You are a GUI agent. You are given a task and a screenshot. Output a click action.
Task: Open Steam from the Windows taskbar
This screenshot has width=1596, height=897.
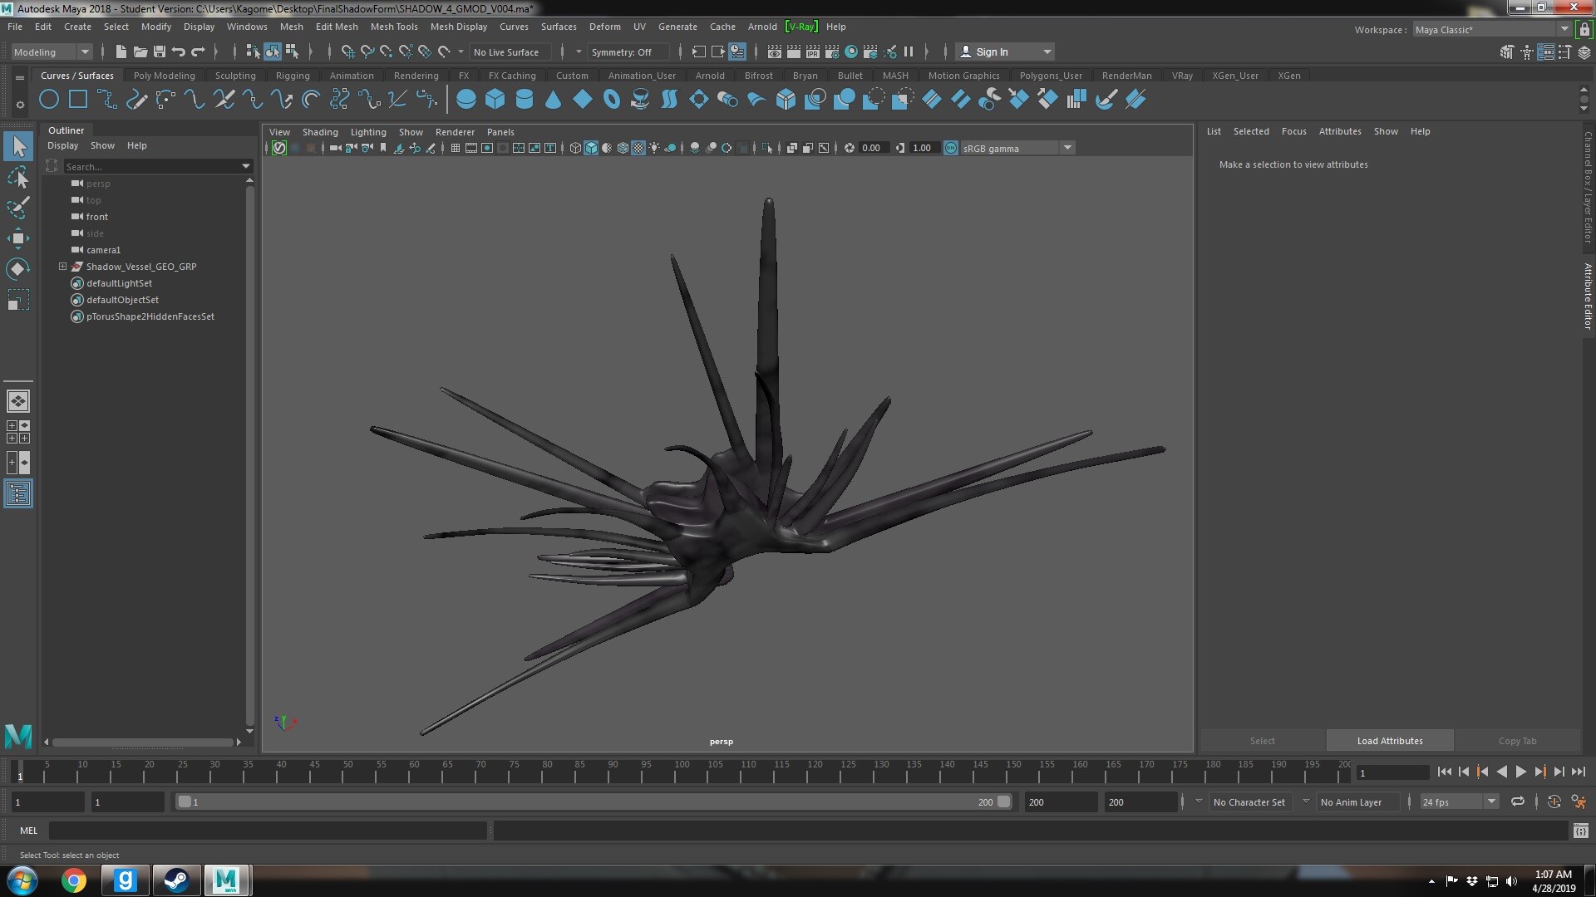[x=175, y=880]
